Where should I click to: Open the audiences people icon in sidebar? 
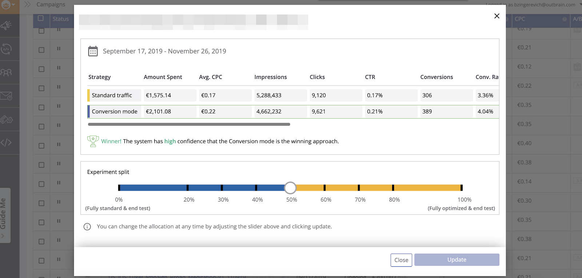coord(6,72)
